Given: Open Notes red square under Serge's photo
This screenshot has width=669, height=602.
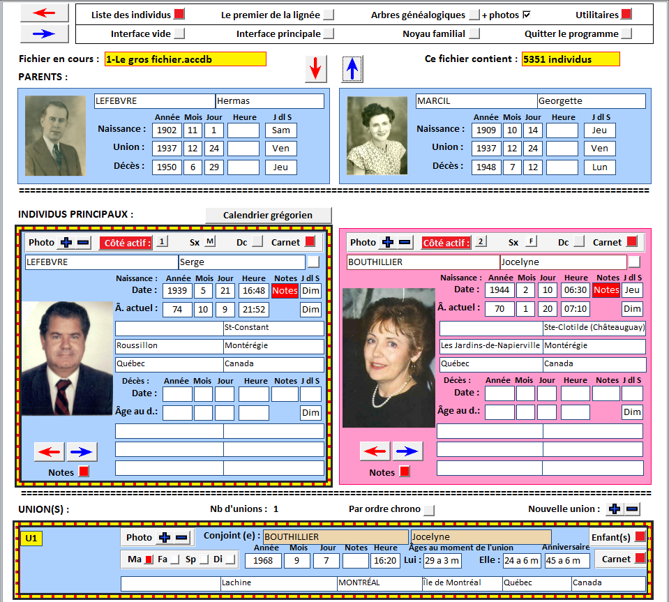Looking at the screenshot, I should 84,472.
